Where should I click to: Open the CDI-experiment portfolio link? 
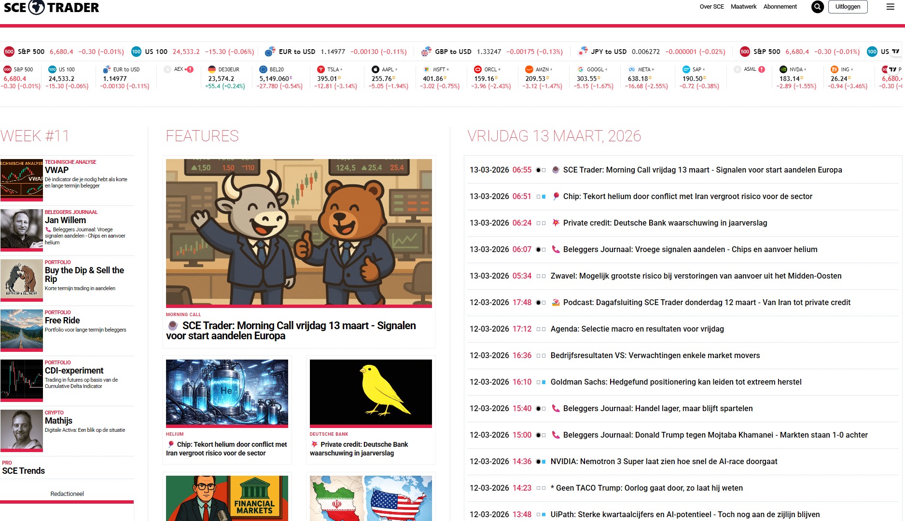[74, 371]
